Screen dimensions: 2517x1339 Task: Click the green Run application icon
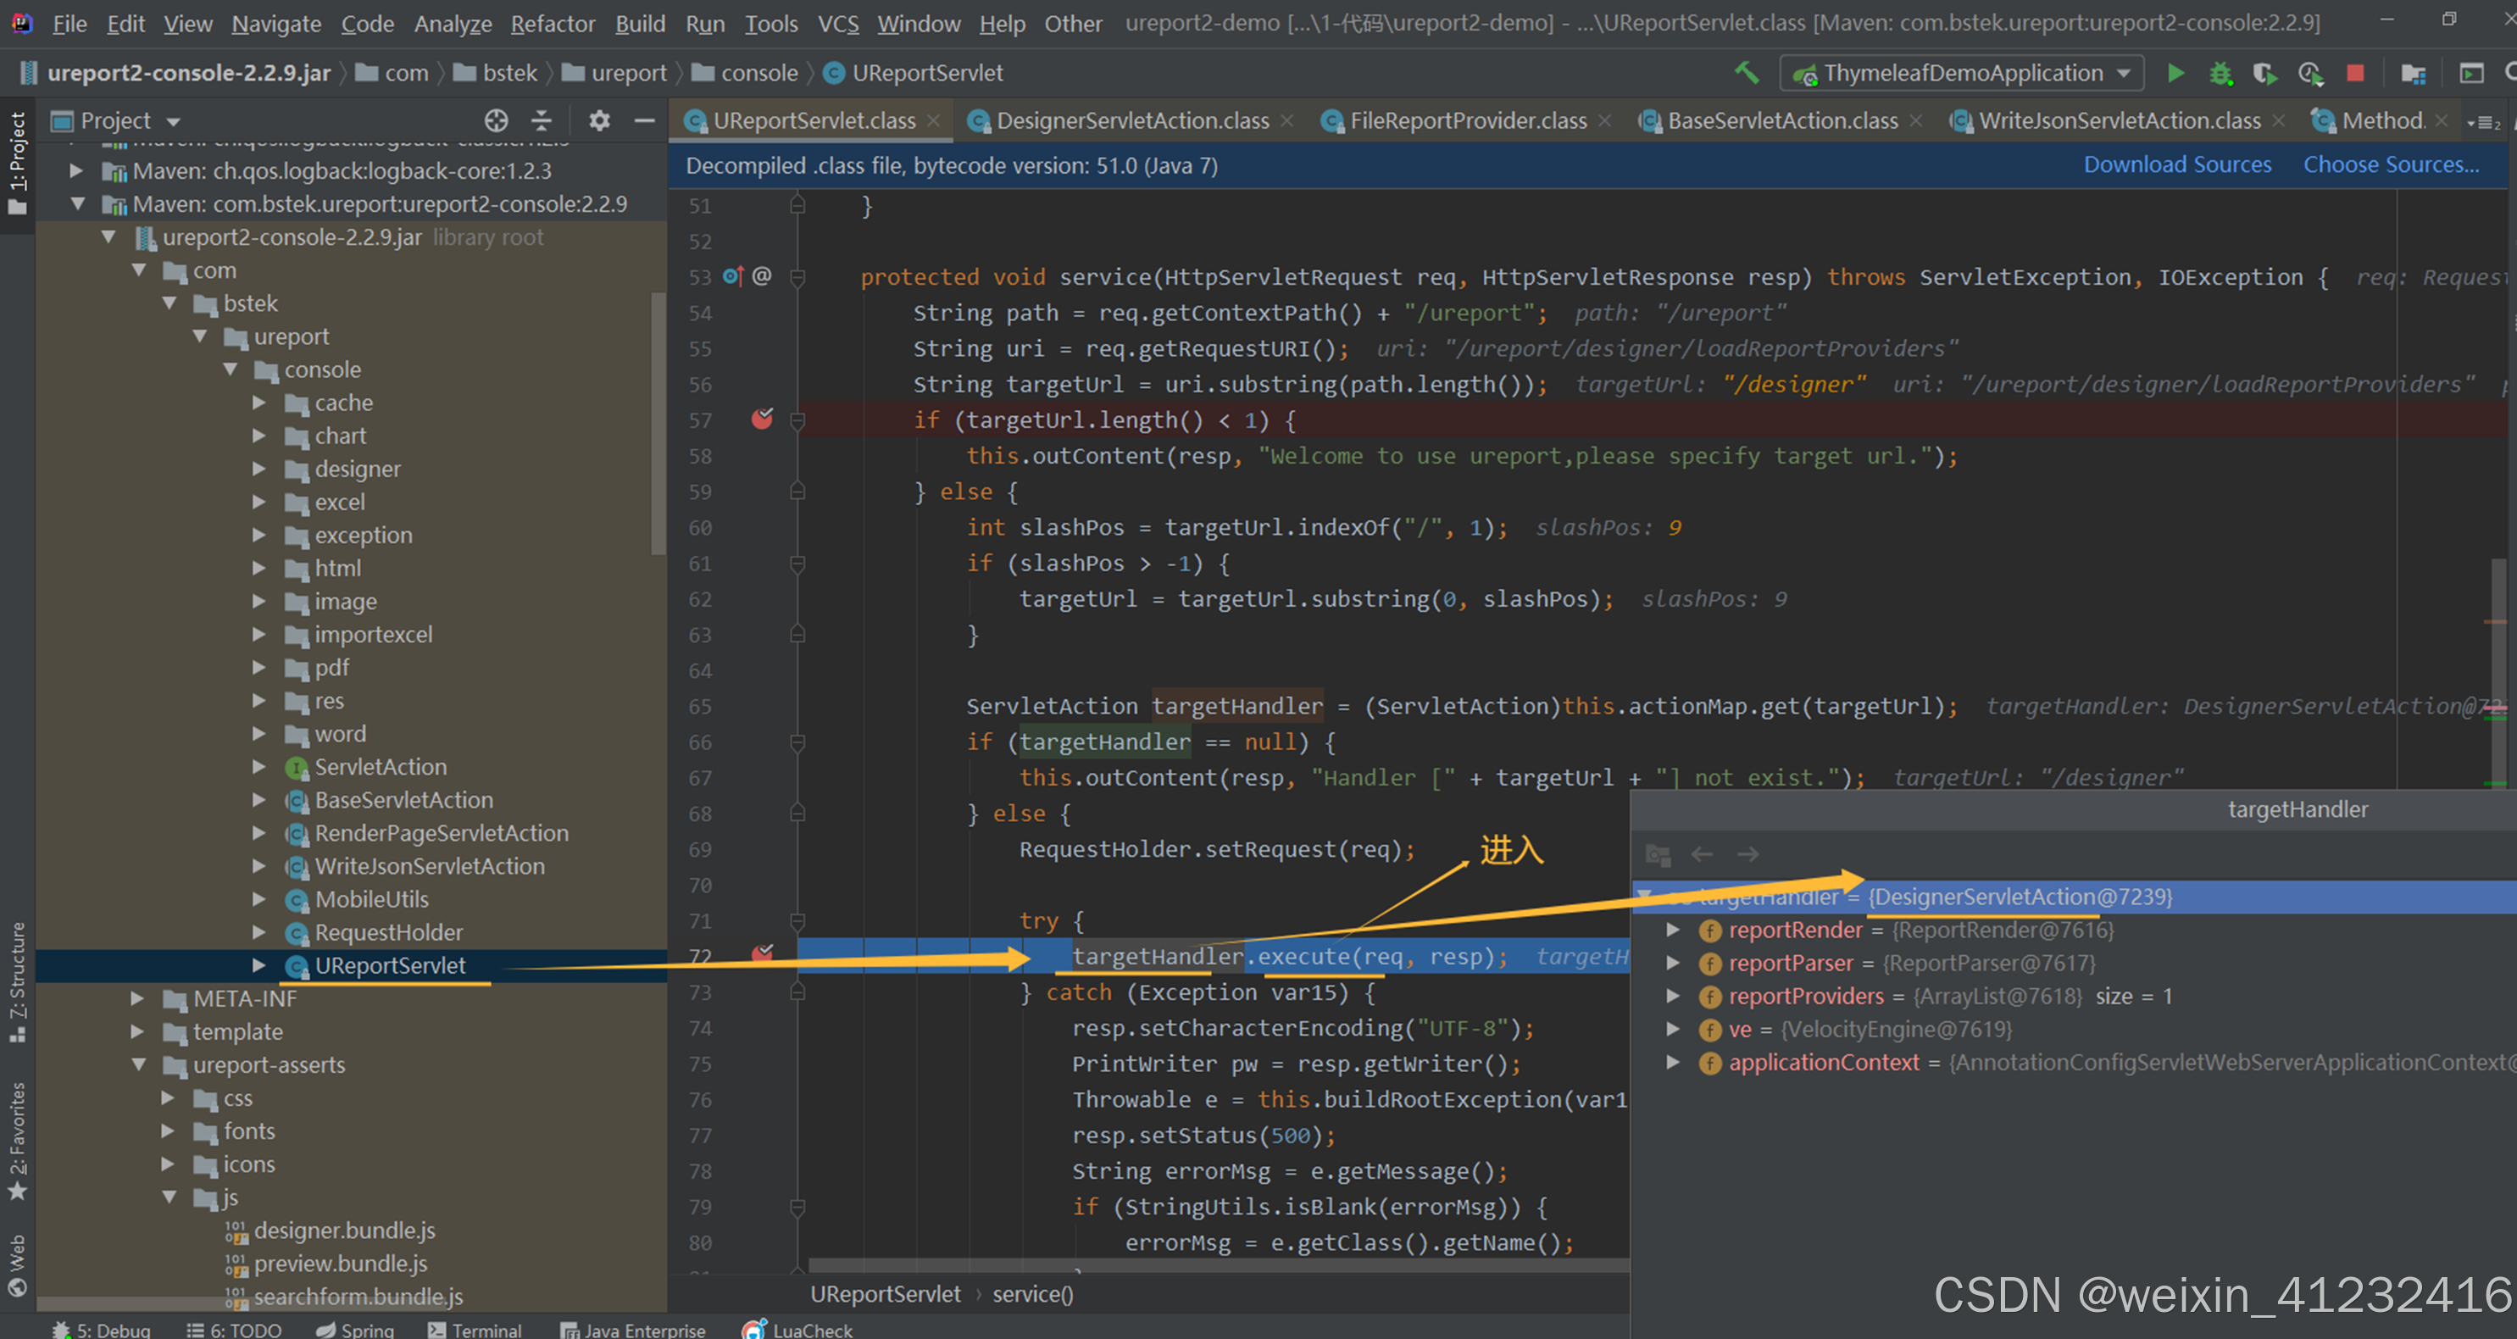pyautogui.click(x=2175, y=73)
